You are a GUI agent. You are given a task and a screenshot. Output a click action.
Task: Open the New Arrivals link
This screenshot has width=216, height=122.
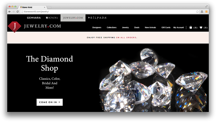[x=150, y=28]
